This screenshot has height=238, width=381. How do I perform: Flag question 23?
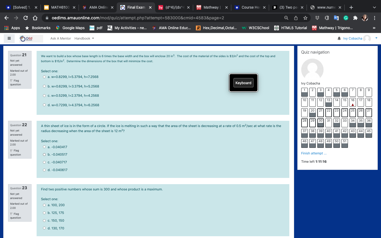pos(15,216)
